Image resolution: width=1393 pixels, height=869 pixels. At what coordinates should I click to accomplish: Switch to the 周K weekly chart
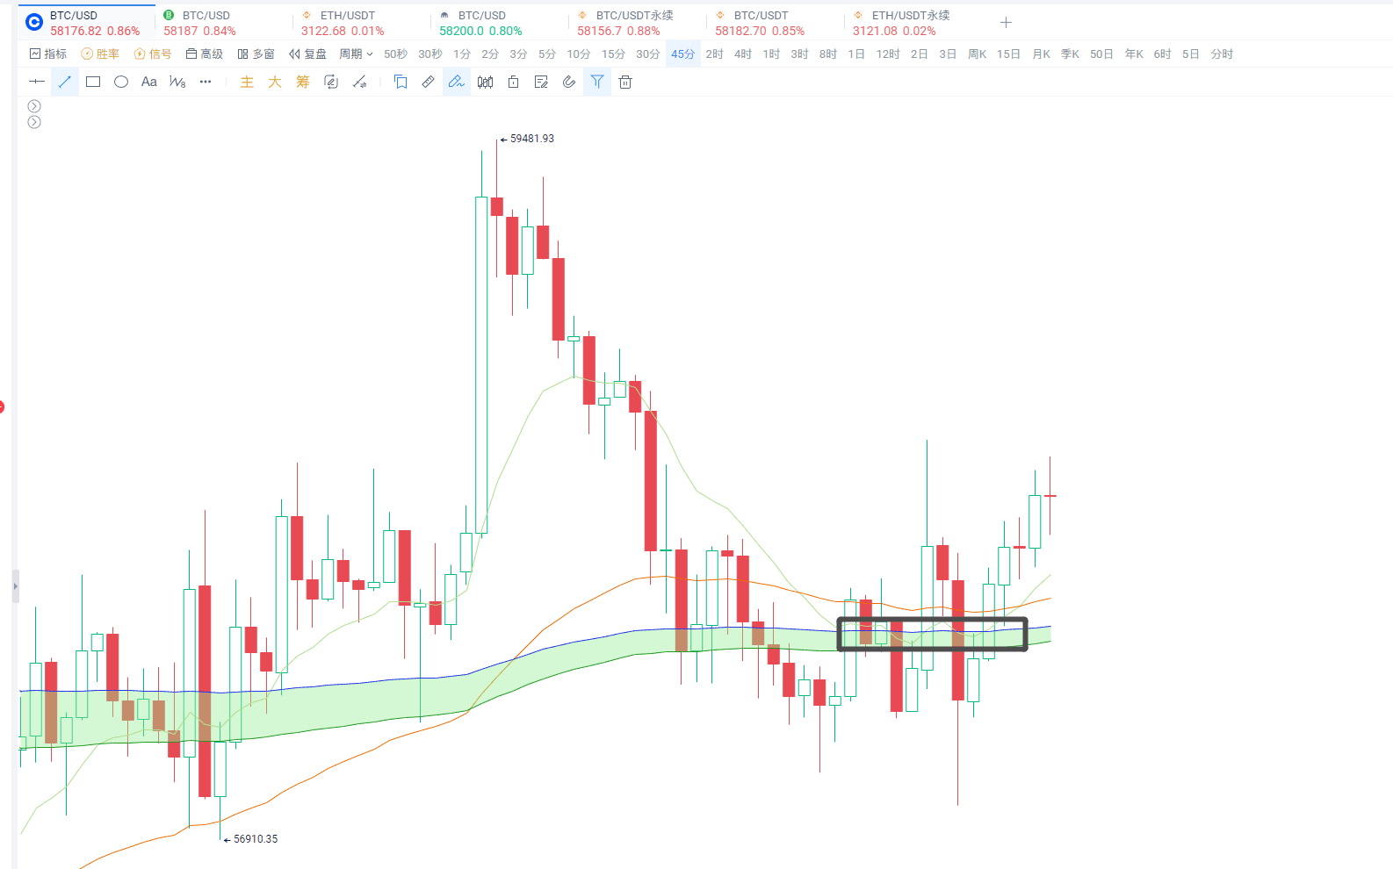tap(978, 54)
